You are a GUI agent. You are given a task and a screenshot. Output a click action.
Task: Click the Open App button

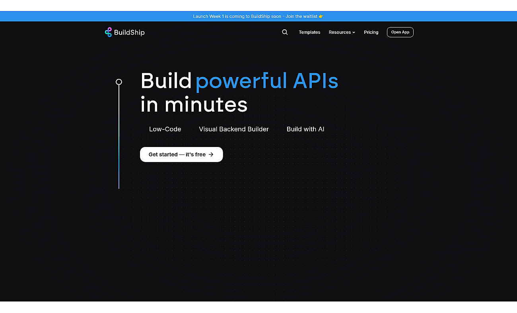400,32
